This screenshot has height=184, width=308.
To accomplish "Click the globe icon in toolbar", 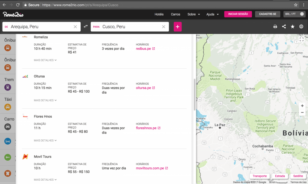I will 301,27.
